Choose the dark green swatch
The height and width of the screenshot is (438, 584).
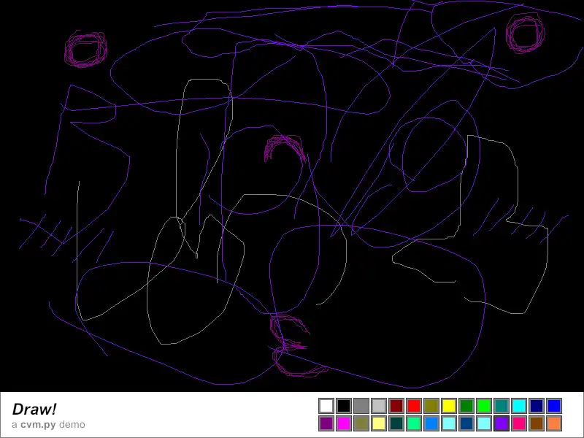tap(466, 406)
